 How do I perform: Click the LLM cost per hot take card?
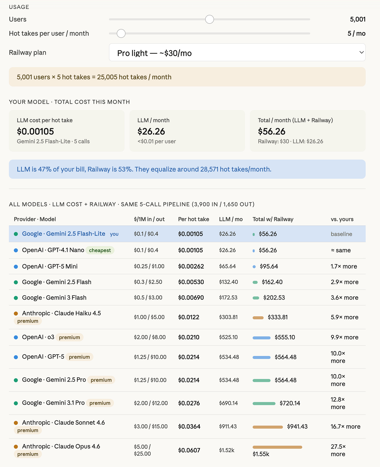point(67,131)
